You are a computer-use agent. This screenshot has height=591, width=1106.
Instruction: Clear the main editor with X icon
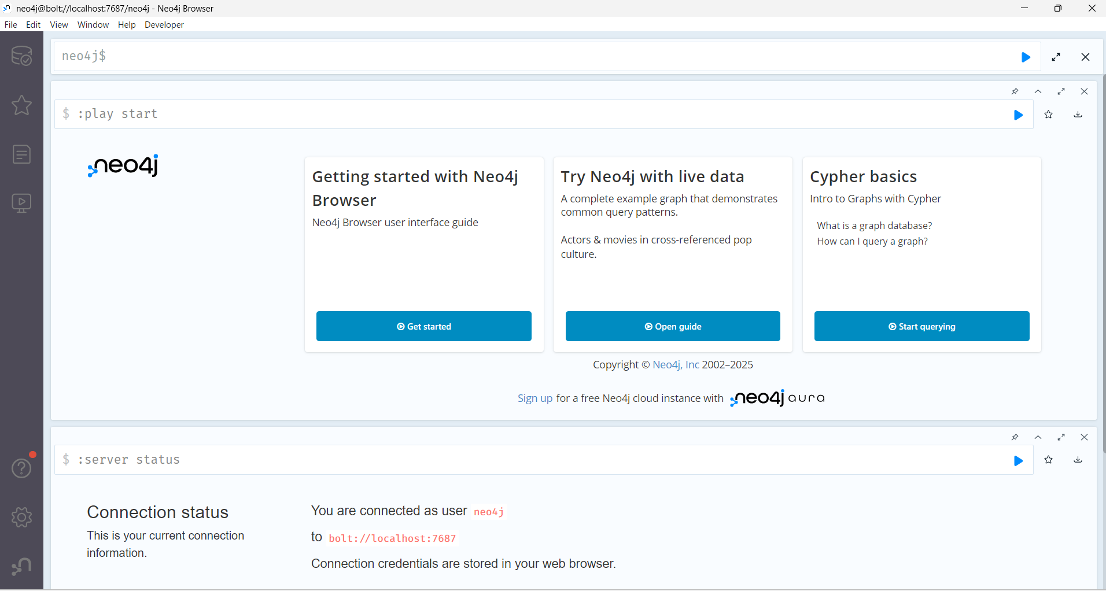point(1086,57)
